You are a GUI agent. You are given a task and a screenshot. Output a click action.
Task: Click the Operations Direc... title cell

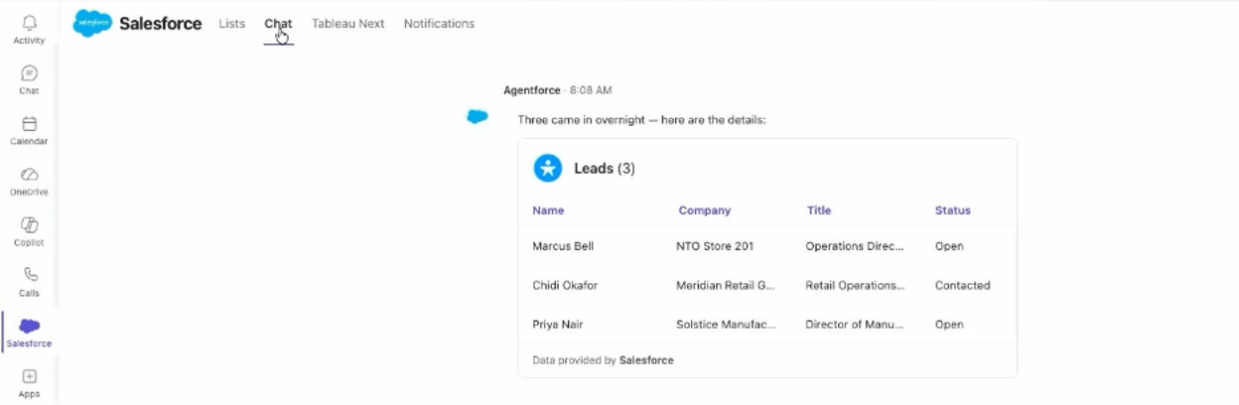[855, 246]
